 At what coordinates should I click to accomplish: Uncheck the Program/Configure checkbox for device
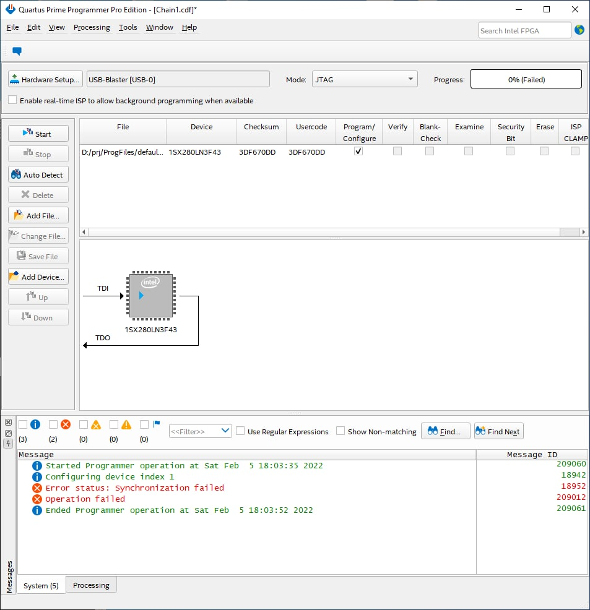pyautogui.click(x=358, y=152)
